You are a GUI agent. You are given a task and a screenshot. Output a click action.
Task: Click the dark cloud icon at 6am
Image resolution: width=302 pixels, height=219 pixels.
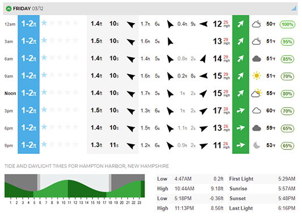pyautogui.click(x=257, y=59)
